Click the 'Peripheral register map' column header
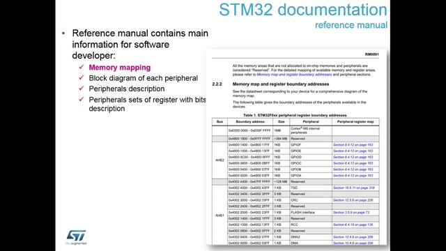Image resolution: width=446 pixels, height=251 pixels. point(355,122)
